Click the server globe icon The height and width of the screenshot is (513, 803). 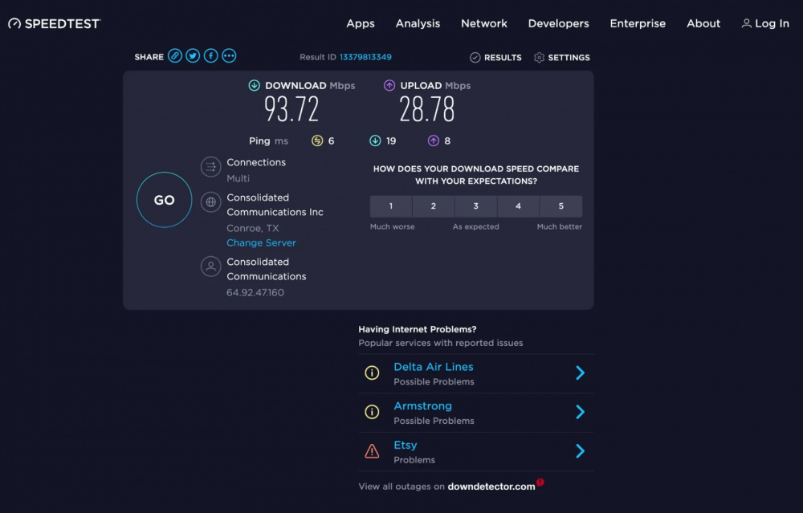210,202
